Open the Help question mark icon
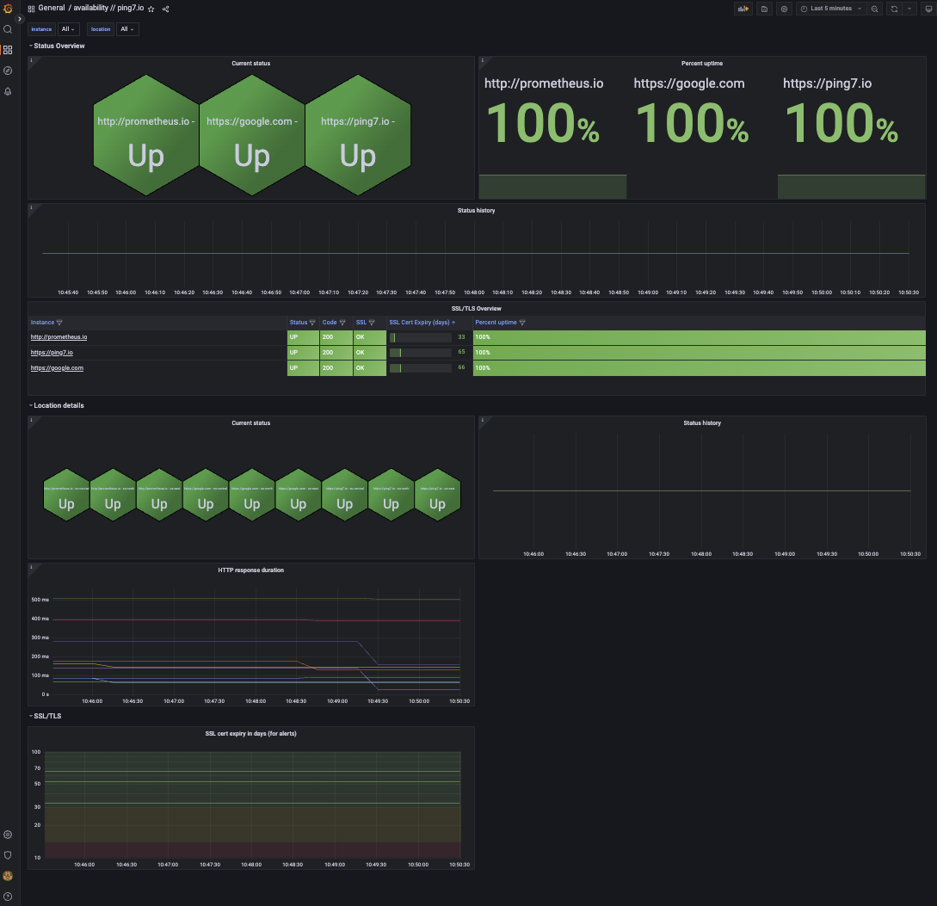The width and height of the screenshot is (937, 906). pyautogui.click(x=8, y=897)
